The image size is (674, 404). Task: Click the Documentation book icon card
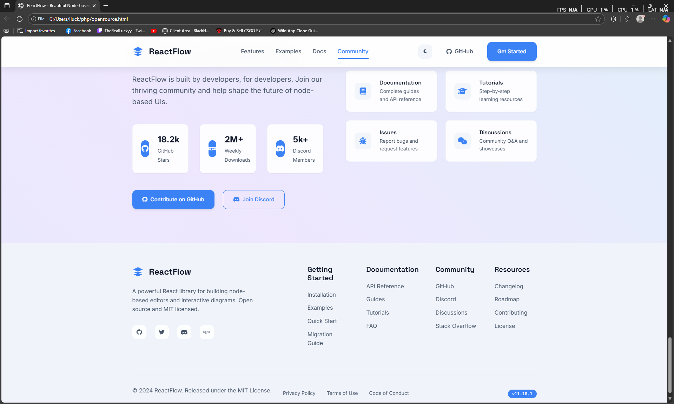coord(363,91)
